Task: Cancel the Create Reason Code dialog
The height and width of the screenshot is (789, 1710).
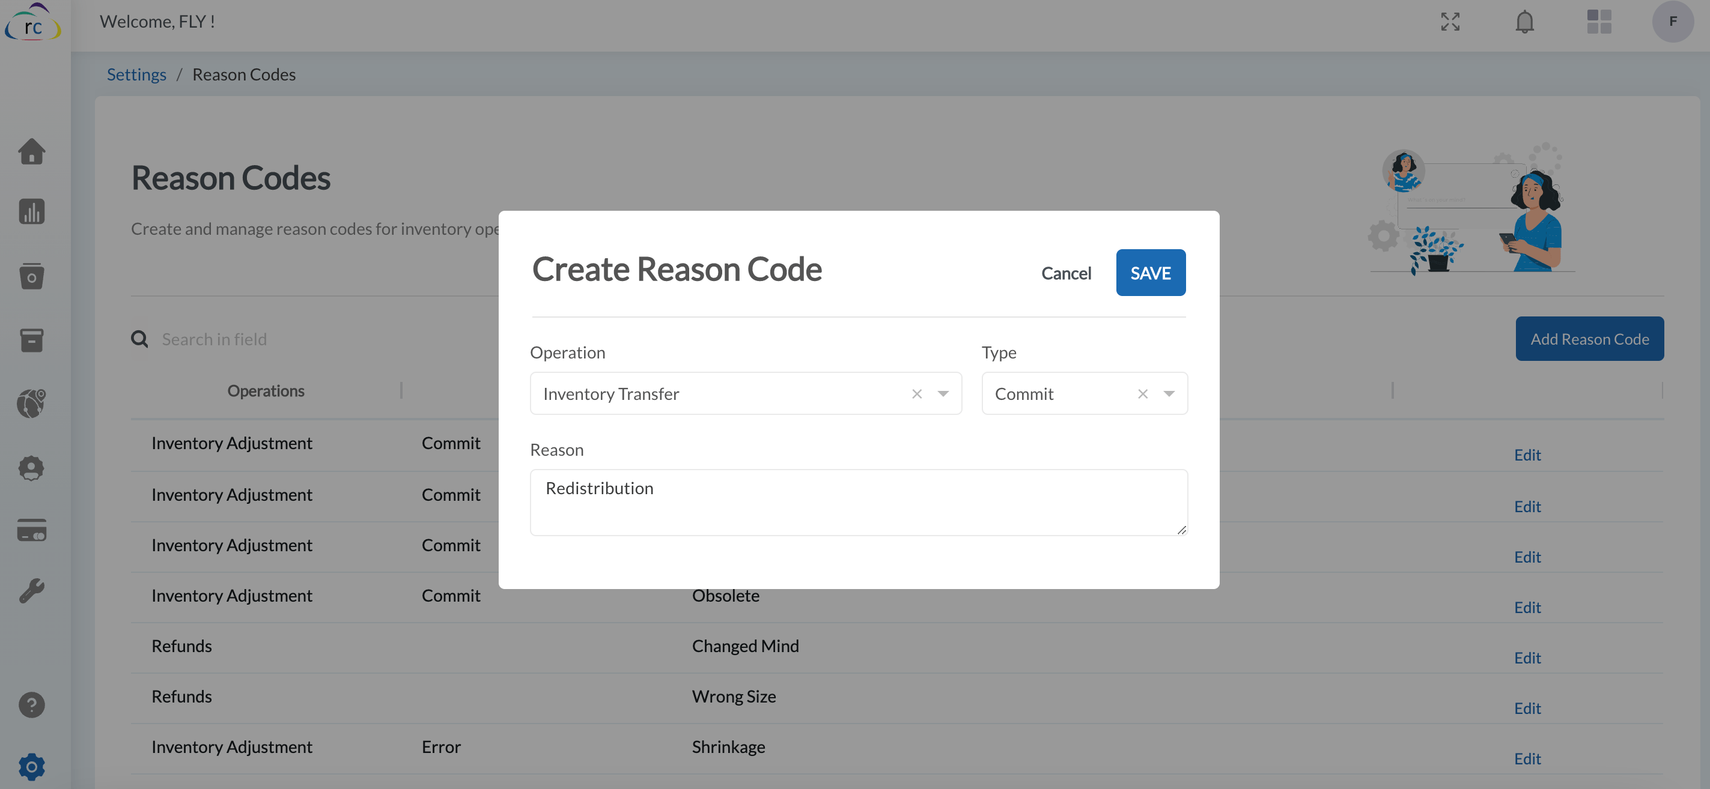Action: [1065, 273]
